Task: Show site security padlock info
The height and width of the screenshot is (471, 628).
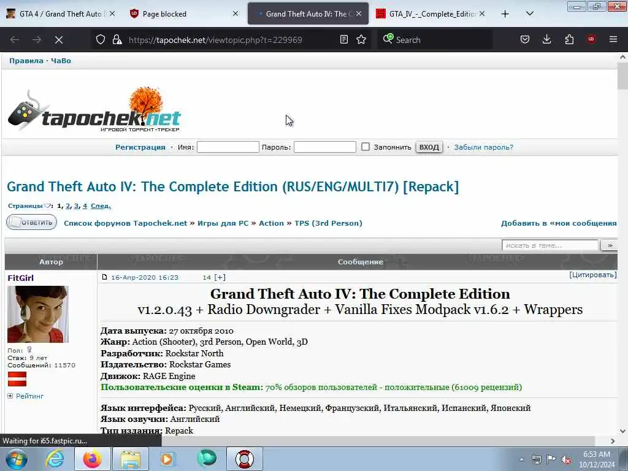Action: (117, 39)
